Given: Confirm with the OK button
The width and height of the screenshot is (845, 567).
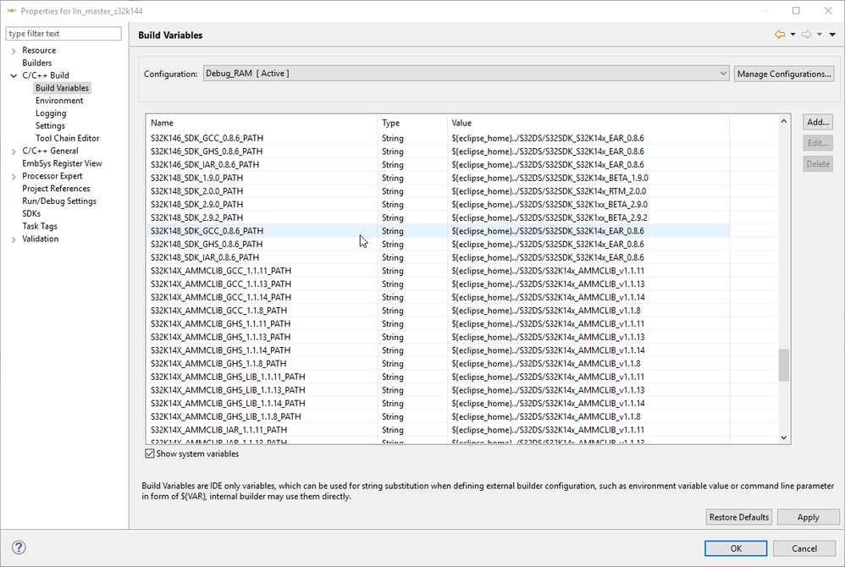Looking at the screenshot, I should (x=736, y=548).
